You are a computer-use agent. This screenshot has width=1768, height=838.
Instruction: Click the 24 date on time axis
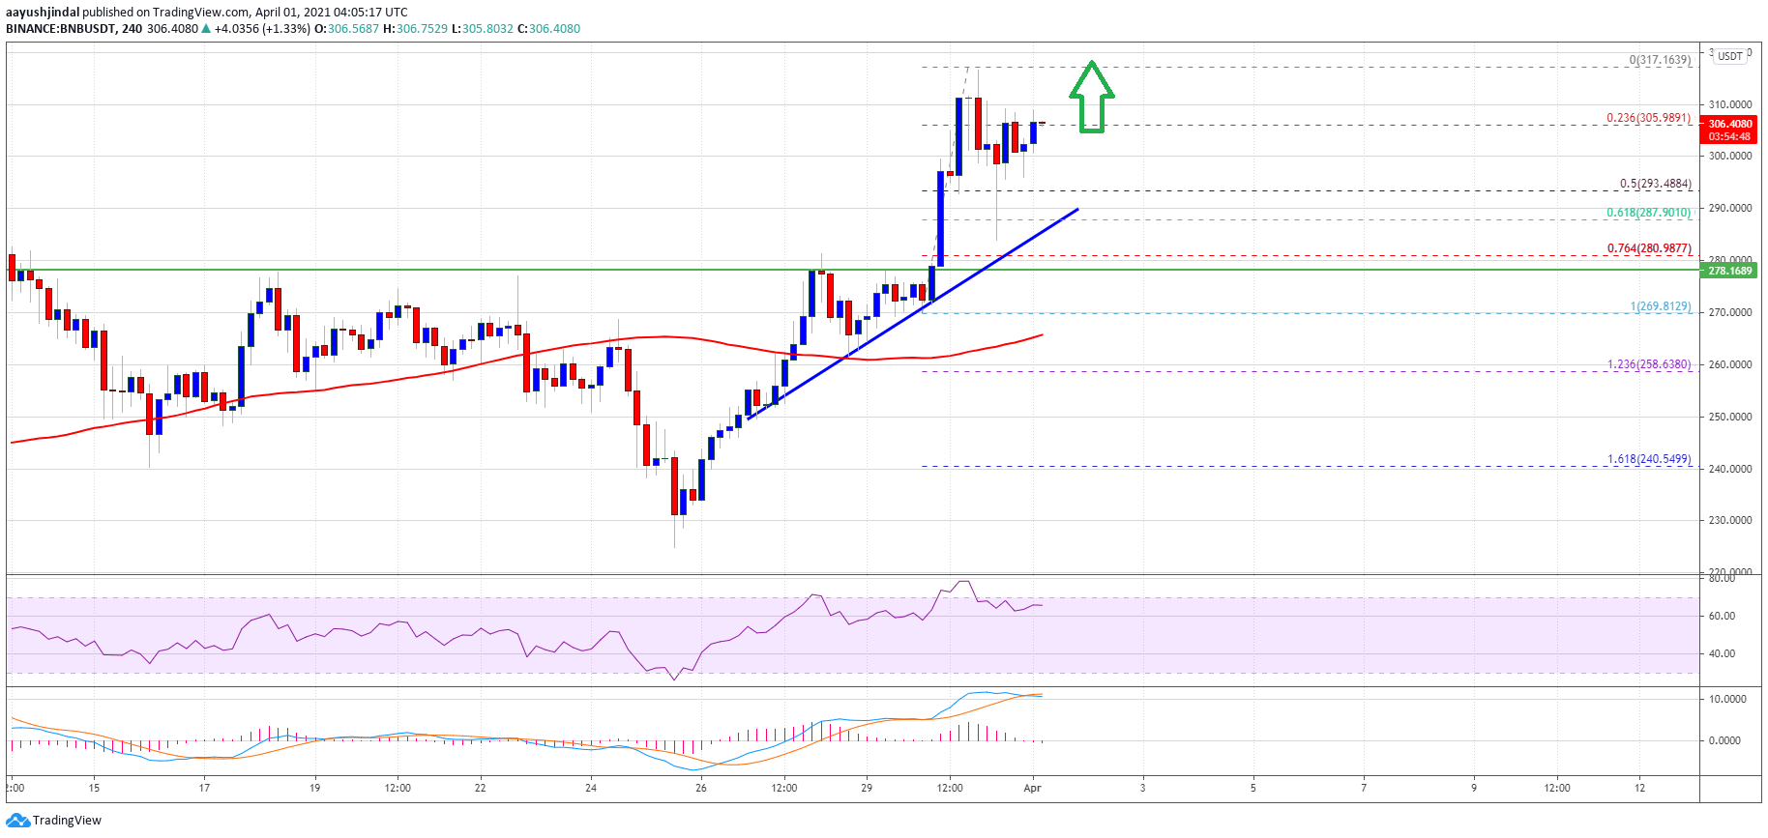click(x=591, y=788)
